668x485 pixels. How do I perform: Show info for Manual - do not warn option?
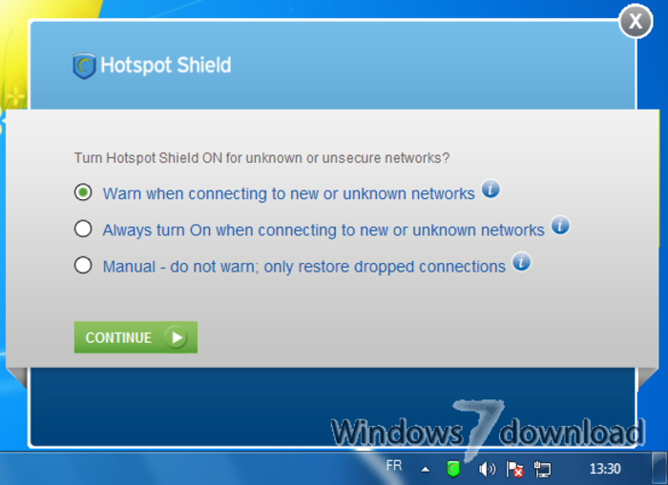[521, 262]
